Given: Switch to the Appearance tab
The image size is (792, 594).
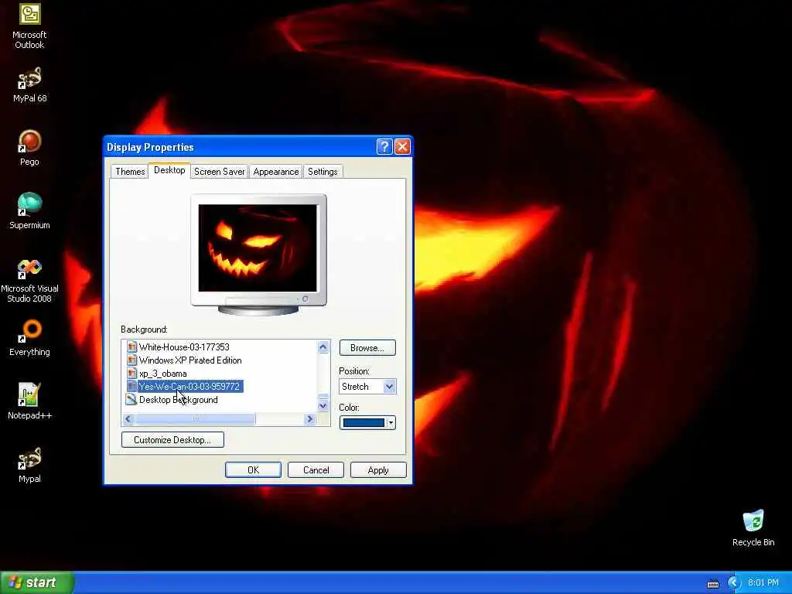Looking at the screenshot, I should click(276, 172).
